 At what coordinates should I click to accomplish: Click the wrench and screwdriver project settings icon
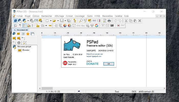[25, 43]
